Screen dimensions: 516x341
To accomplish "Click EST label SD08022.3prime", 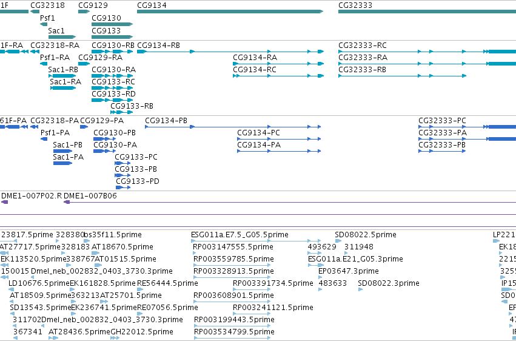I will 389,284.
